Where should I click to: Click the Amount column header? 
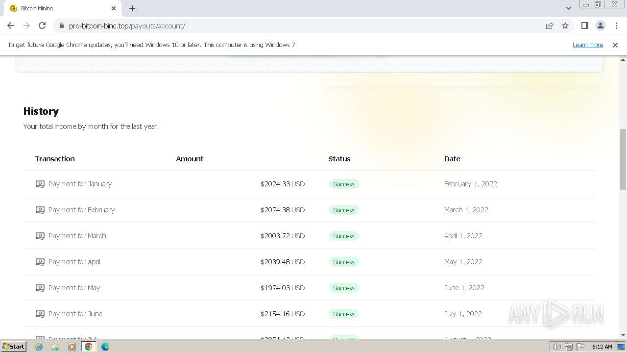190,159
